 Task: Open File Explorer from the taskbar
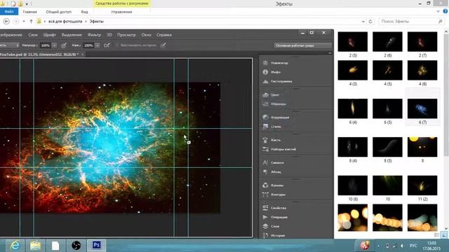(35, 246)
